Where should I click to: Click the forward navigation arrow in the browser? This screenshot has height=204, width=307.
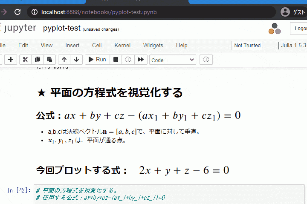tap(3, 12)
